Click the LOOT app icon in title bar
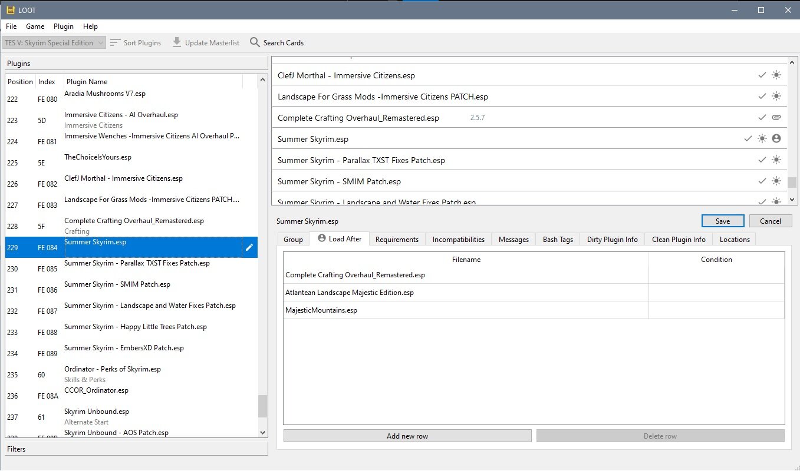 coord(10,9)
